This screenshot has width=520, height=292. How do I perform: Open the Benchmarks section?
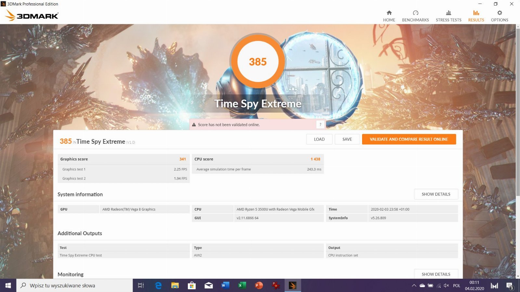click(415, 16)
